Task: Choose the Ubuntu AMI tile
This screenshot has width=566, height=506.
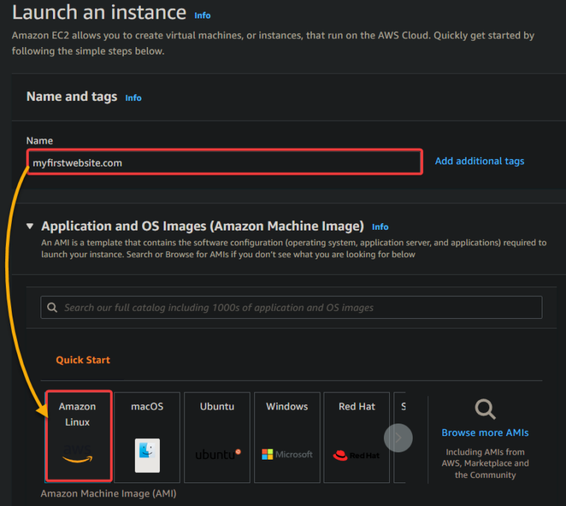Action: click(x=217, y=437)
